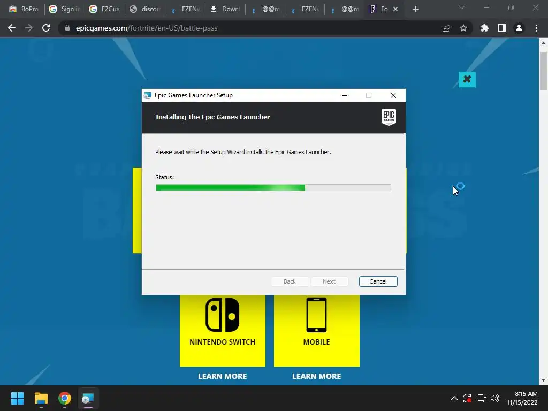
Task: Close the active Fortnite tab
Action: point(395,9)
